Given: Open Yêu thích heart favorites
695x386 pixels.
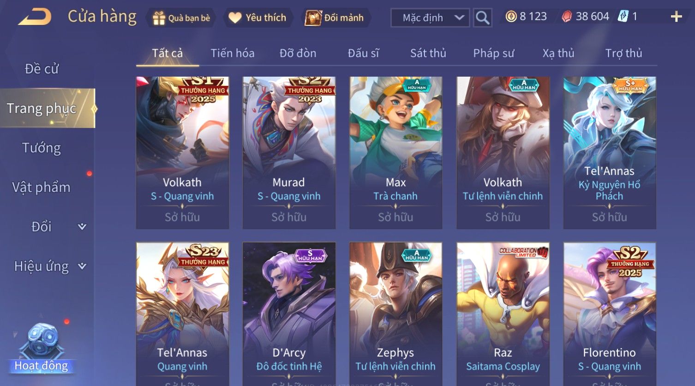Looking at the screenshot, I should click(235, 18).
